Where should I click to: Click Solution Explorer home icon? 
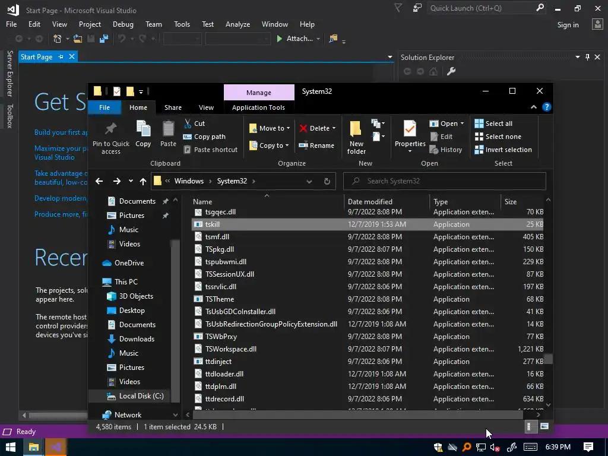[x=433, y=71]
